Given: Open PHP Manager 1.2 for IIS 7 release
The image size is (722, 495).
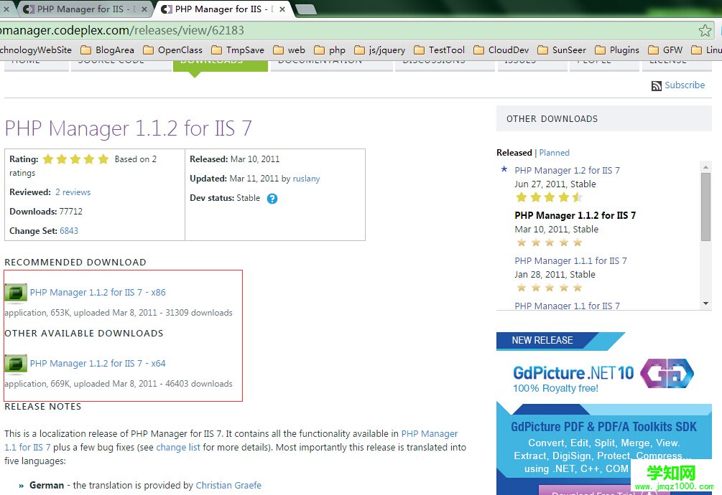Looking at the screenshot, I should [567, 171].
